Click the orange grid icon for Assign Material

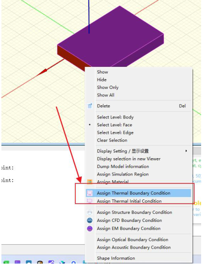[x=90, y=182]
